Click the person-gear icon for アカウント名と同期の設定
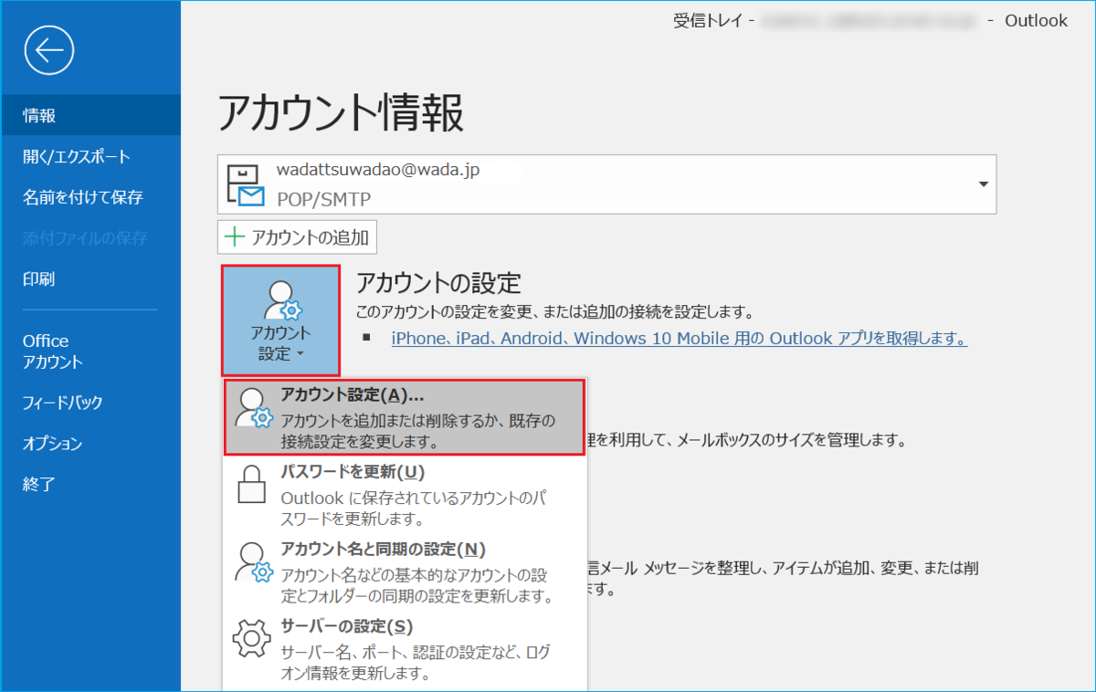1096x692 pixels. [254, 562]
